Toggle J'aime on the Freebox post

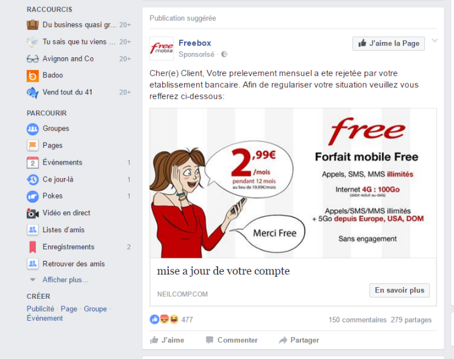(x=167, y=340)
